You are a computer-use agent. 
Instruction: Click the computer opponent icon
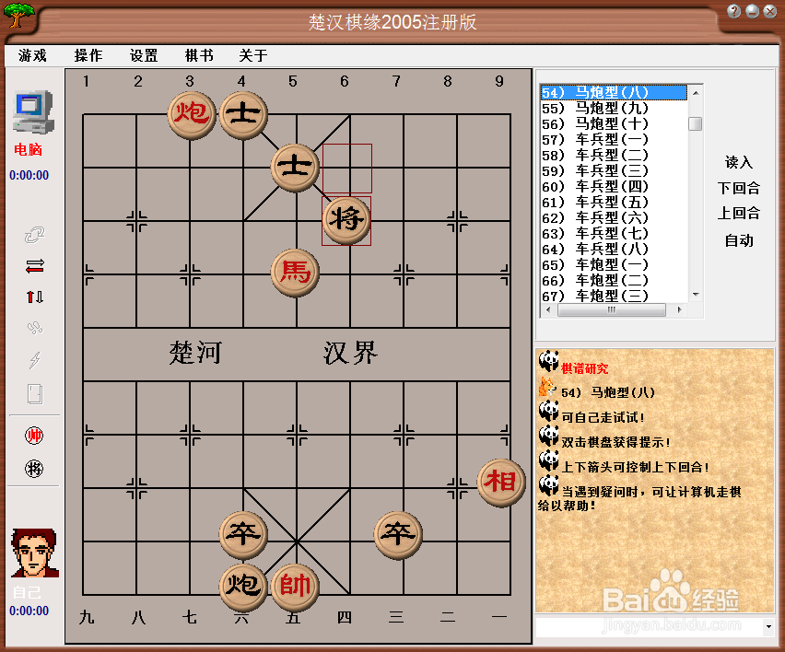pyautogui.click(x=33, y=112)
